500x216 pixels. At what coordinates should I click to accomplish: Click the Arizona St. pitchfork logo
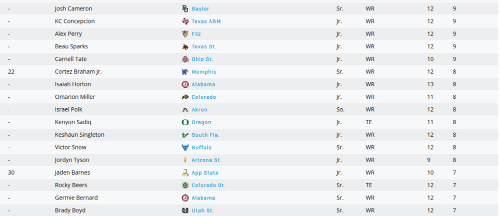185,160
